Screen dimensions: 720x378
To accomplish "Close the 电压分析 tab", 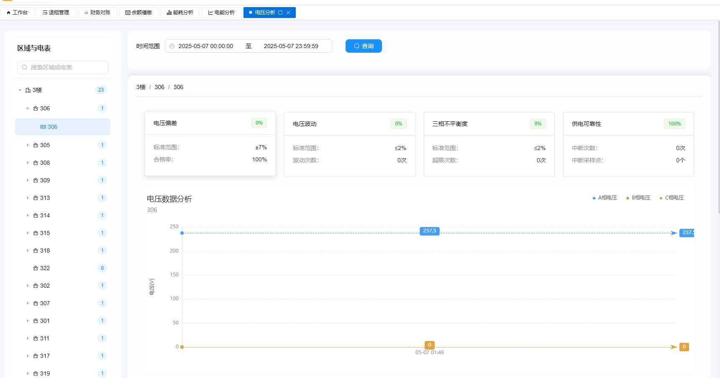I will 288,13.
